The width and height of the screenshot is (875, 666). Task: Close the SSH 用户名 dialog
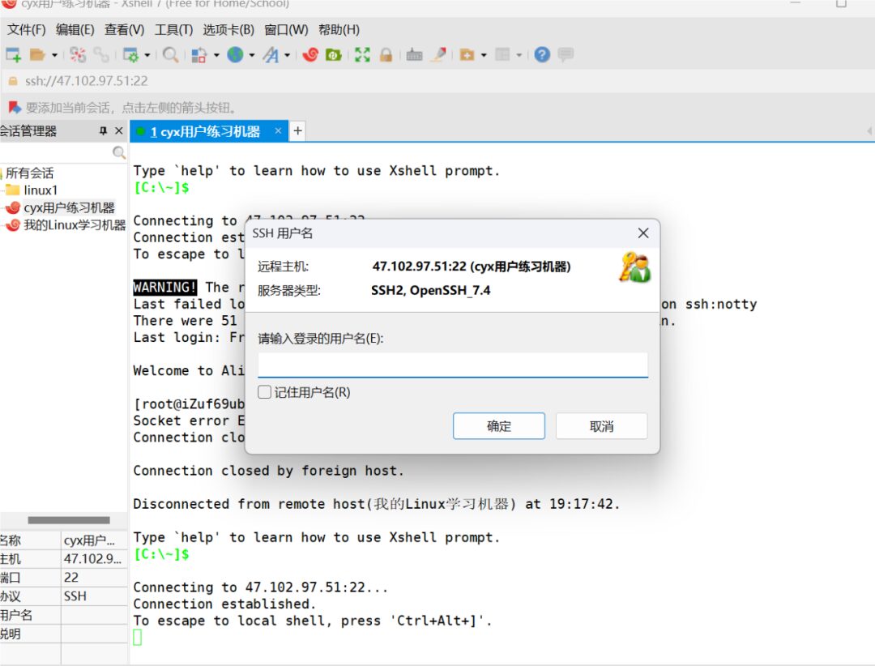[643, 233]
